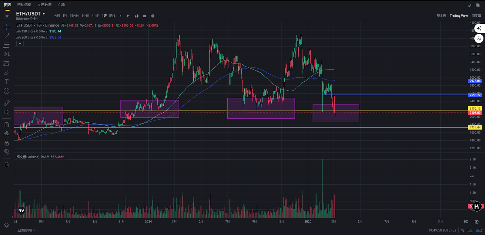Click the 成交量(Volume) indicator legend
The width and height of the screenshot is (485, 235).
point(40,157)
